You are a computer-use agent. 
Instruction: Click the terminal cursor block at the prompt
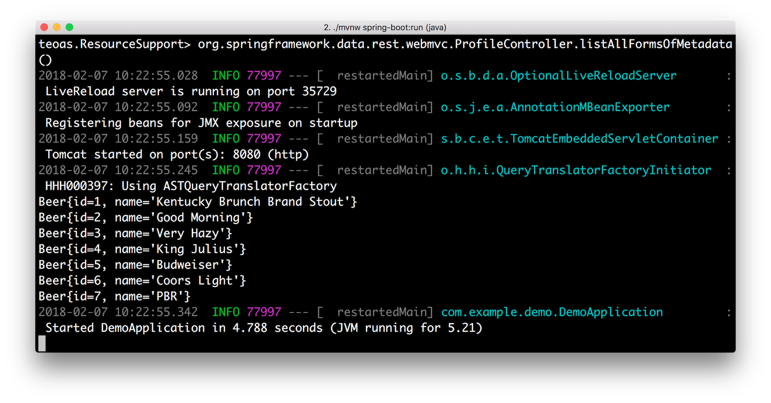42,343
